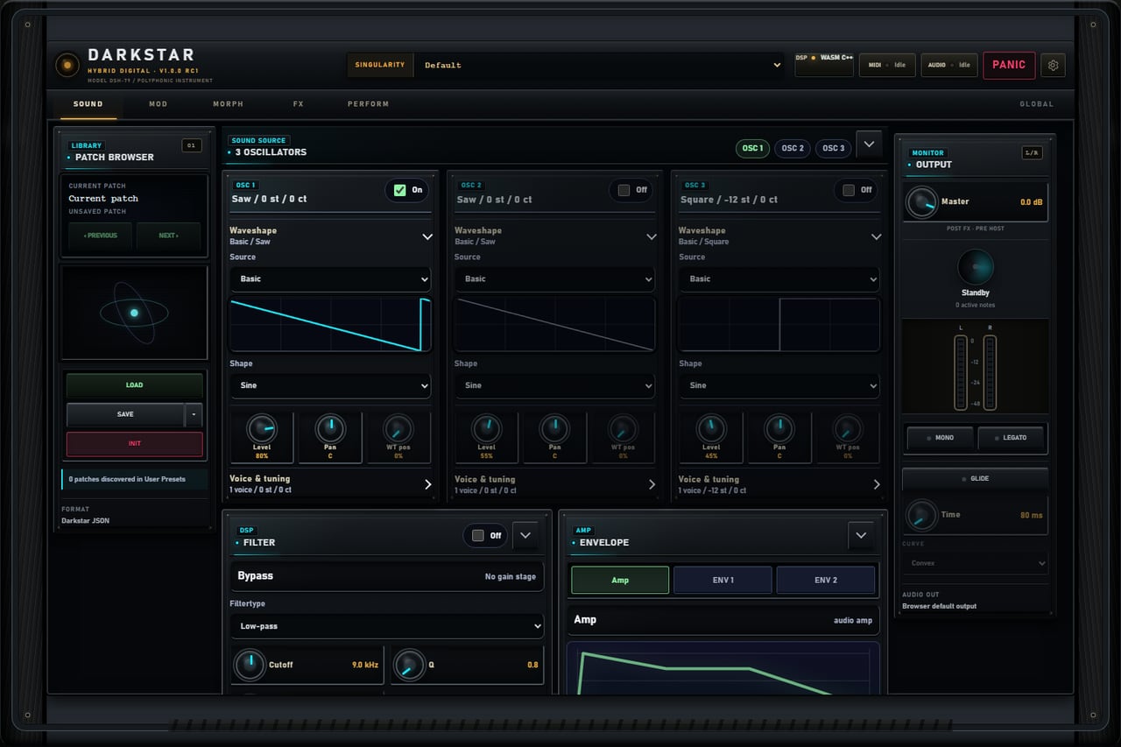Open the FX tab

(298, 104)
